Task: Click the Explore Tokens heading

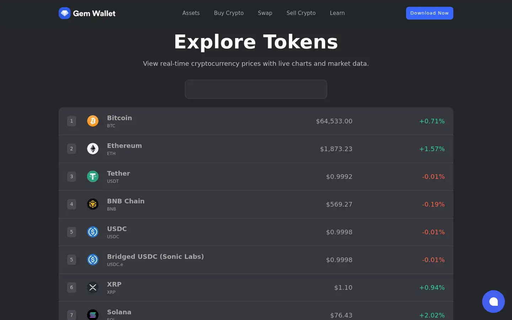Action: 256,42
